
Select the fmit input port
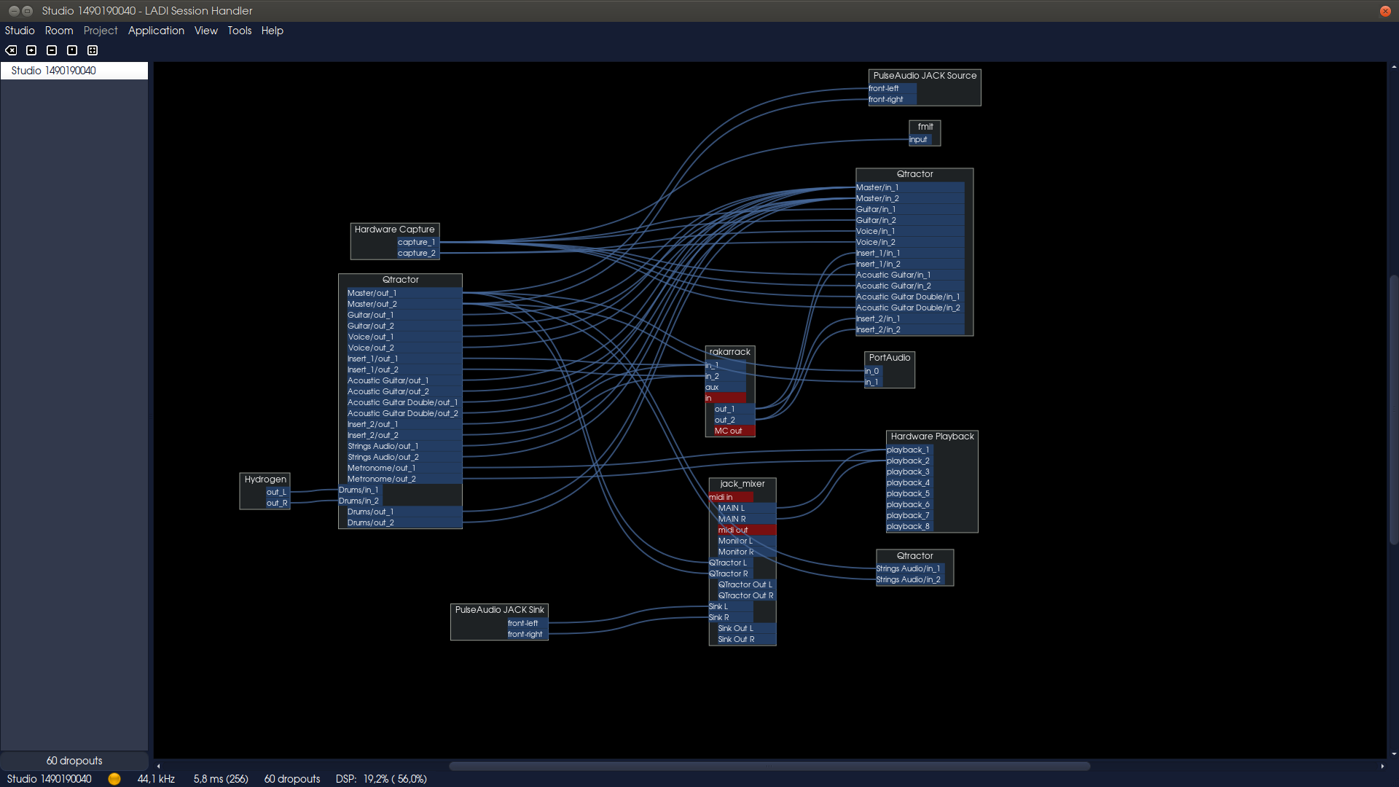pyautogui.click(x=920, y=140)
